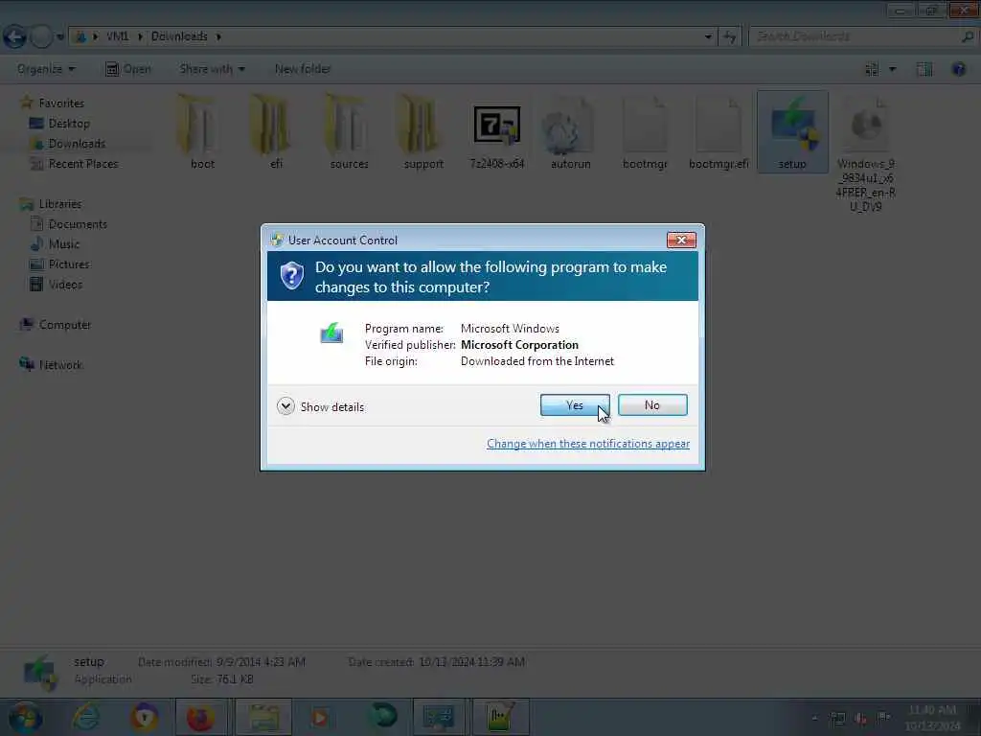
Task: Click the setup program icon in UAC dialog
Action: (331, 333)
